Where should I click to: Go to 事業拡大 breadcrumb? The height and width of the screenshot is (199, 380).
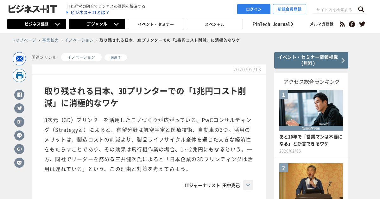pos(50,40)
